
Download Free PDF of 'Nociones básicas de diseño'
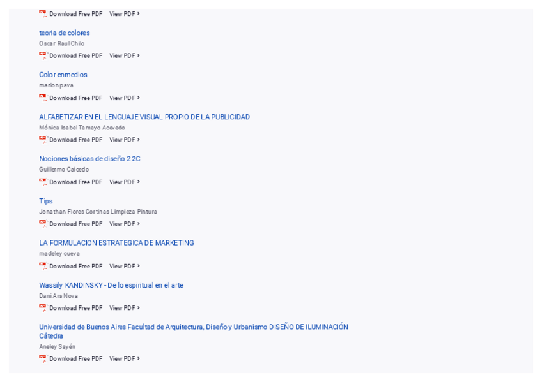(75, 182)
